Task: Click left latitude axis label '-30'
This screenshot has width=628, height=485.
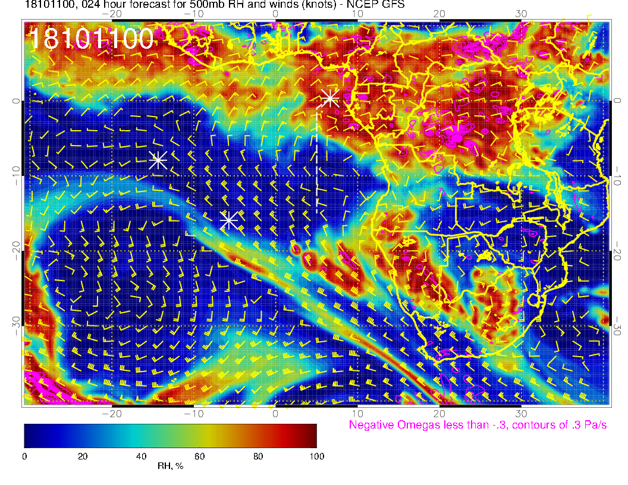Action: pyautogui.click(x=15, y=326)
